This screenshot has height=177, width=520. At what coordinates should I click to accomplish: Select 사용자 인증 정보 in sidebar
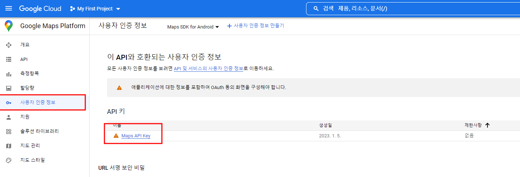(x=38, y=102)
